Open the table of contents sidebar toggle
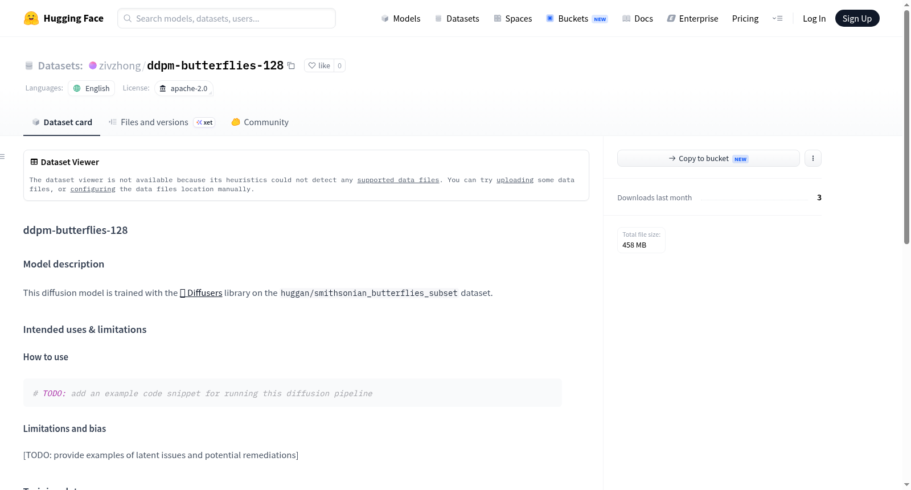911x490 pixels. [x=2, y=157]
